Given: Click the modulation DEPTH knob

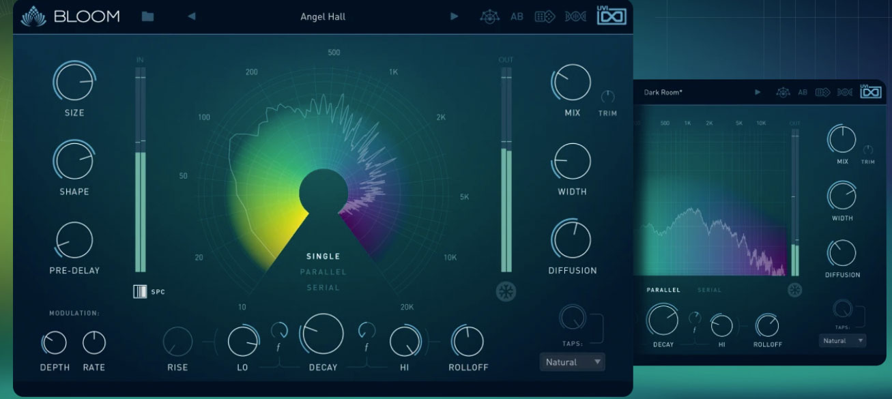Looking at the screenshot, I should 54,342.
